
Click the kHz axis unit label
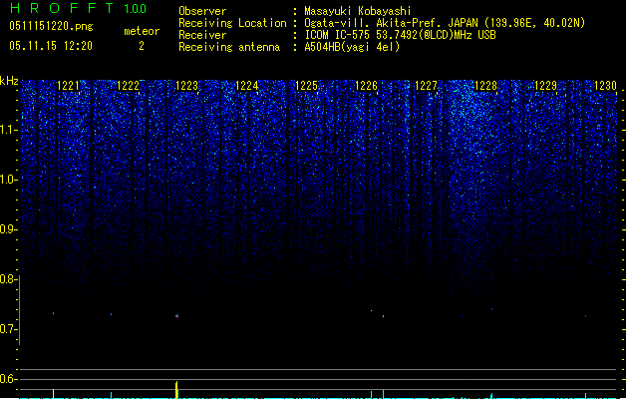pos(9,81)
